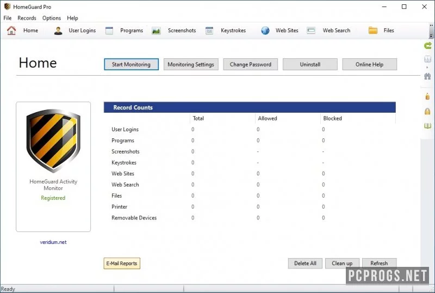Open the veridium.net link
The height and width of the screenshot is (293, 435).
[53, 242]
